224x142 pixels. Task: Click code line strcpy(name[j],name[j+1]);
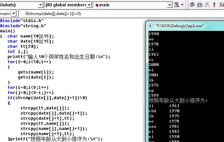(54, 129)
